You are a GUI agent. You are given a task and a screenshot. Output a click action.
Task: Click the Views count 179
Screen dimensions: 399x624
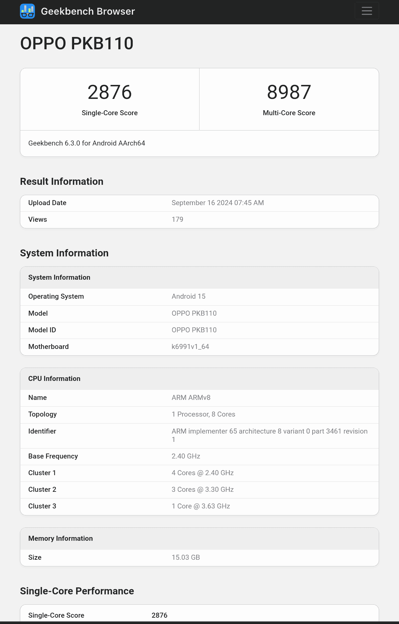(177, 219)
